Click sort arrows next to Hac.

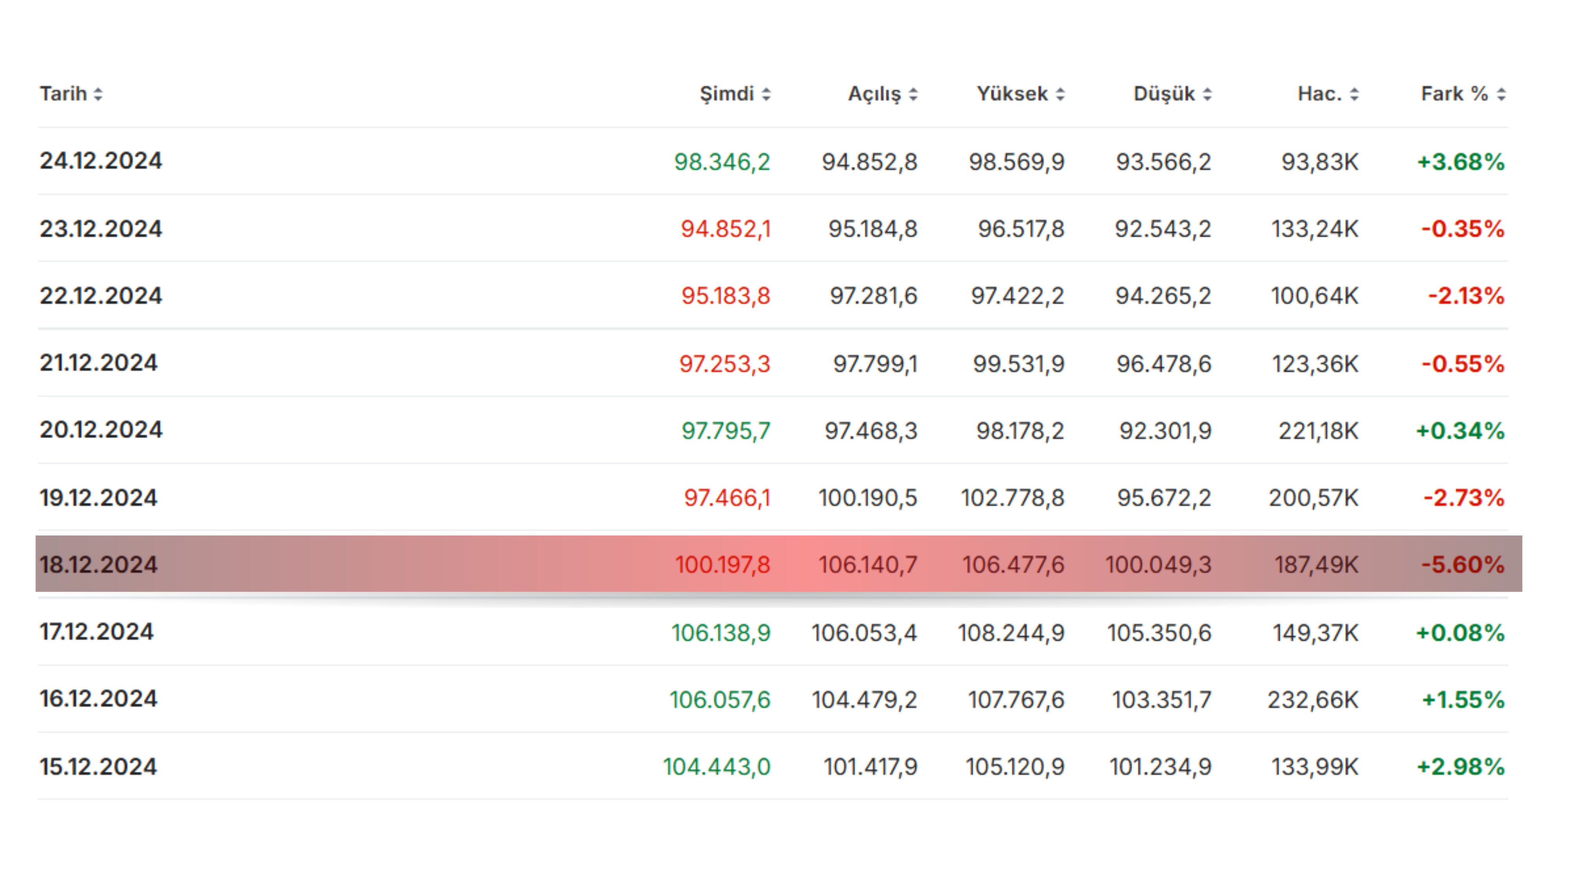click(x=1354, y=94)
